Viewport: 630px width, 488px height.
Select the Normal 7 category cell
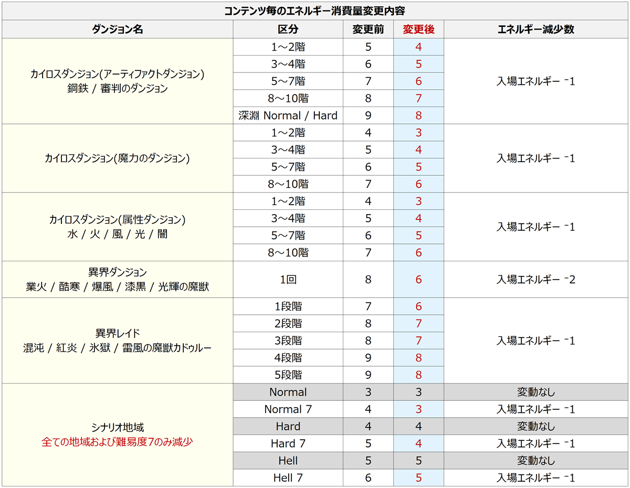coord(288,409)
